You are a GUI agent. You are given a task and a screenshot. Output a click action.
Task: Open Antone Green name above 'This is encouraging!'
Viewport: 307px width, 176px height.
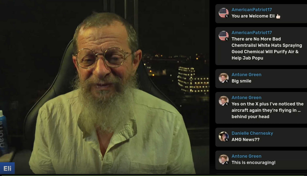tap(246, 156)
